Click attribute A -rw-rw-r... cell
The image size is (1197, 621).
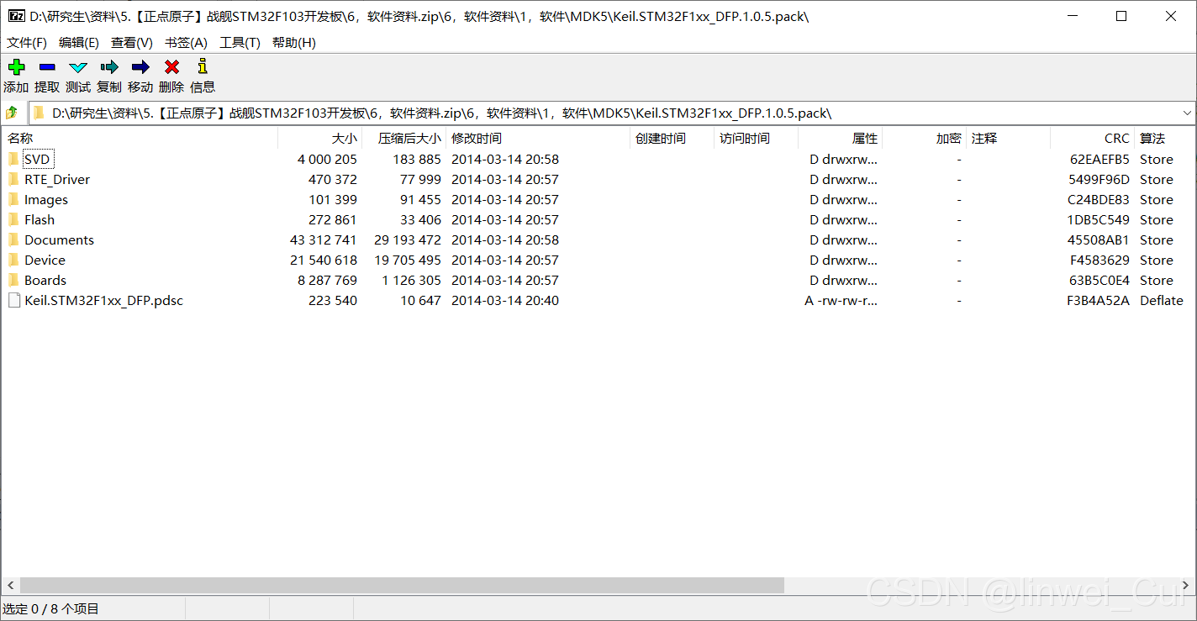tap(841, 300)
